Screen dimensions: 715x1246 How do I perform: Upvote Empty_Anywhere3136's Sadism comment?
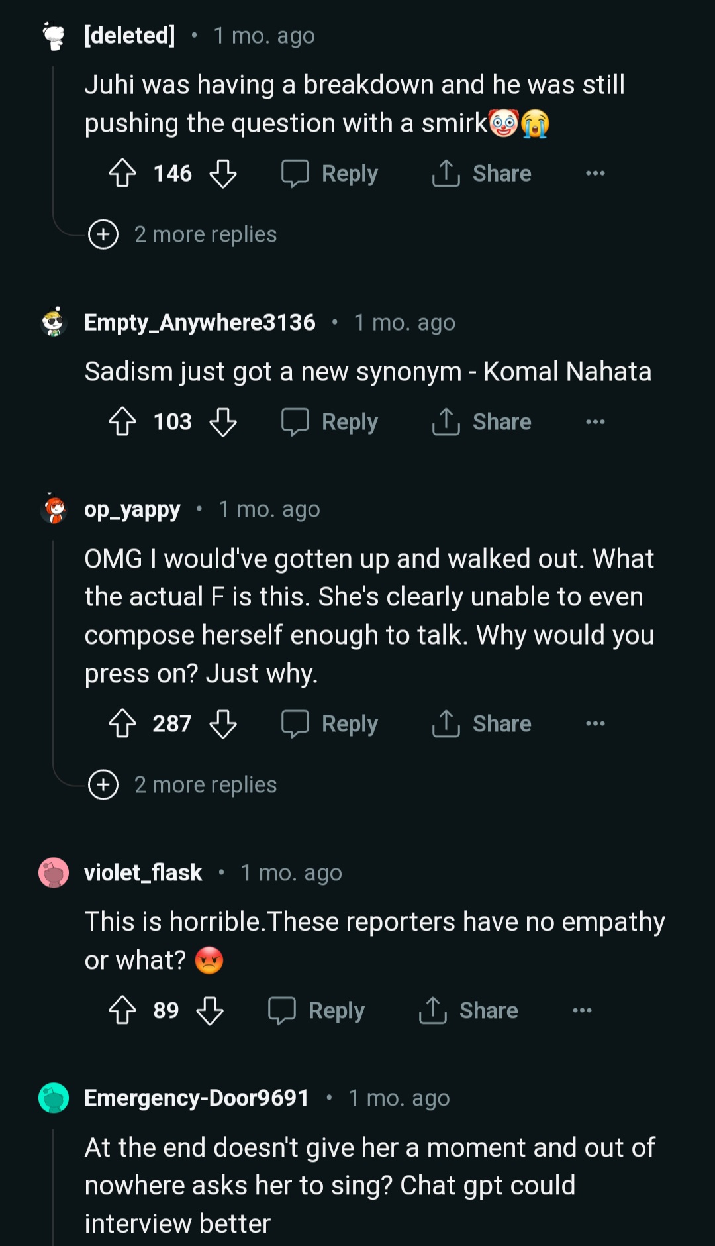(122, 422)
